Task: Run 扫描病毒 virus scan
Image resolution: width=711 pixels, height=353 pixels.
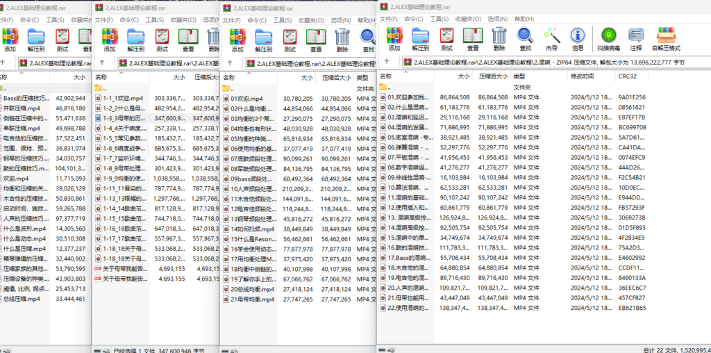Action: (609, 38)
